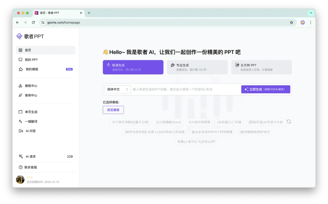Select the 极速生成 generation mode

133,67
